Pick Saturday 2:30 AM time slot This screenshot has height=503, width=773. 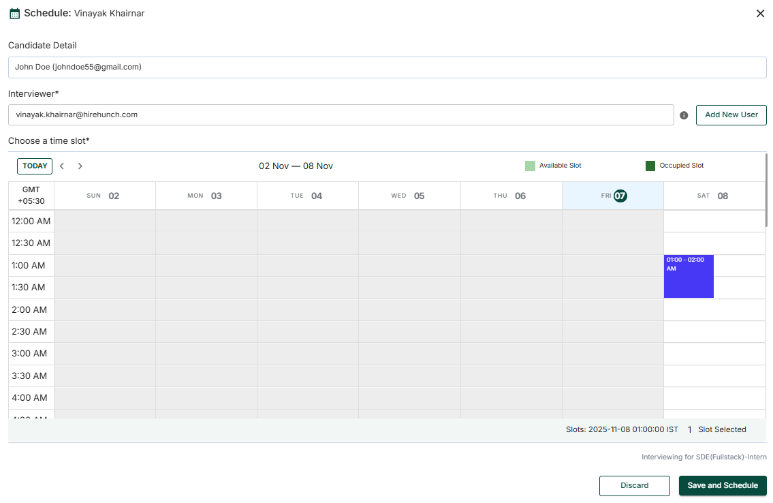click(714, 332)
